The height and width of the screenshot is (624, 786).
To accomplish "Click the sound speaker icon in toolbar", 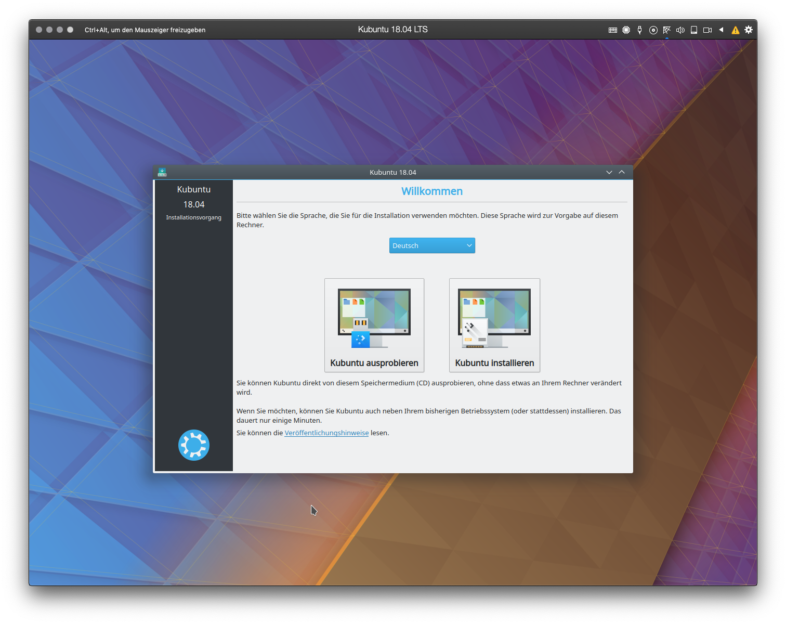I will pyautogui.click(x=680, y=30).
